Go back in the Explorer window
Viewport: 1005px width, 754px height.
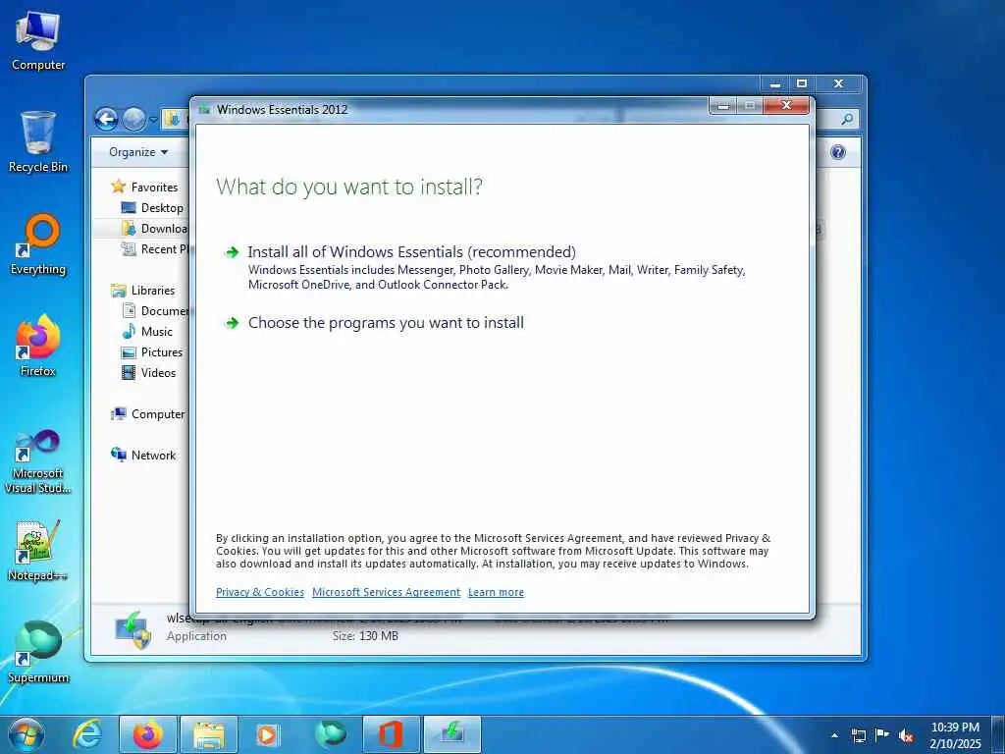coord(106,119)
